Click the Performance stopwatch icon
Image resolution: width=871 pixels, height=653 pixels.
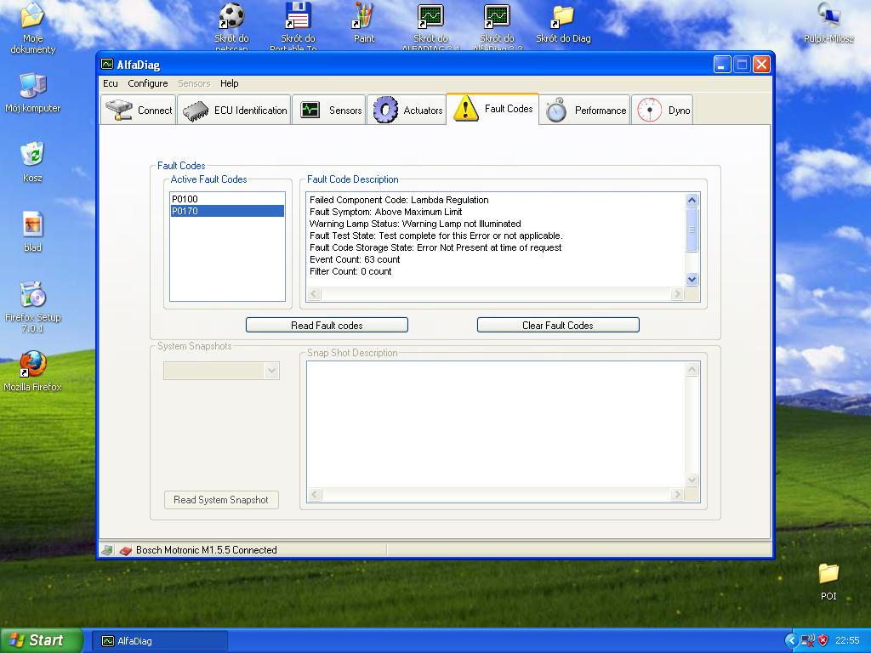click(556, 110)
